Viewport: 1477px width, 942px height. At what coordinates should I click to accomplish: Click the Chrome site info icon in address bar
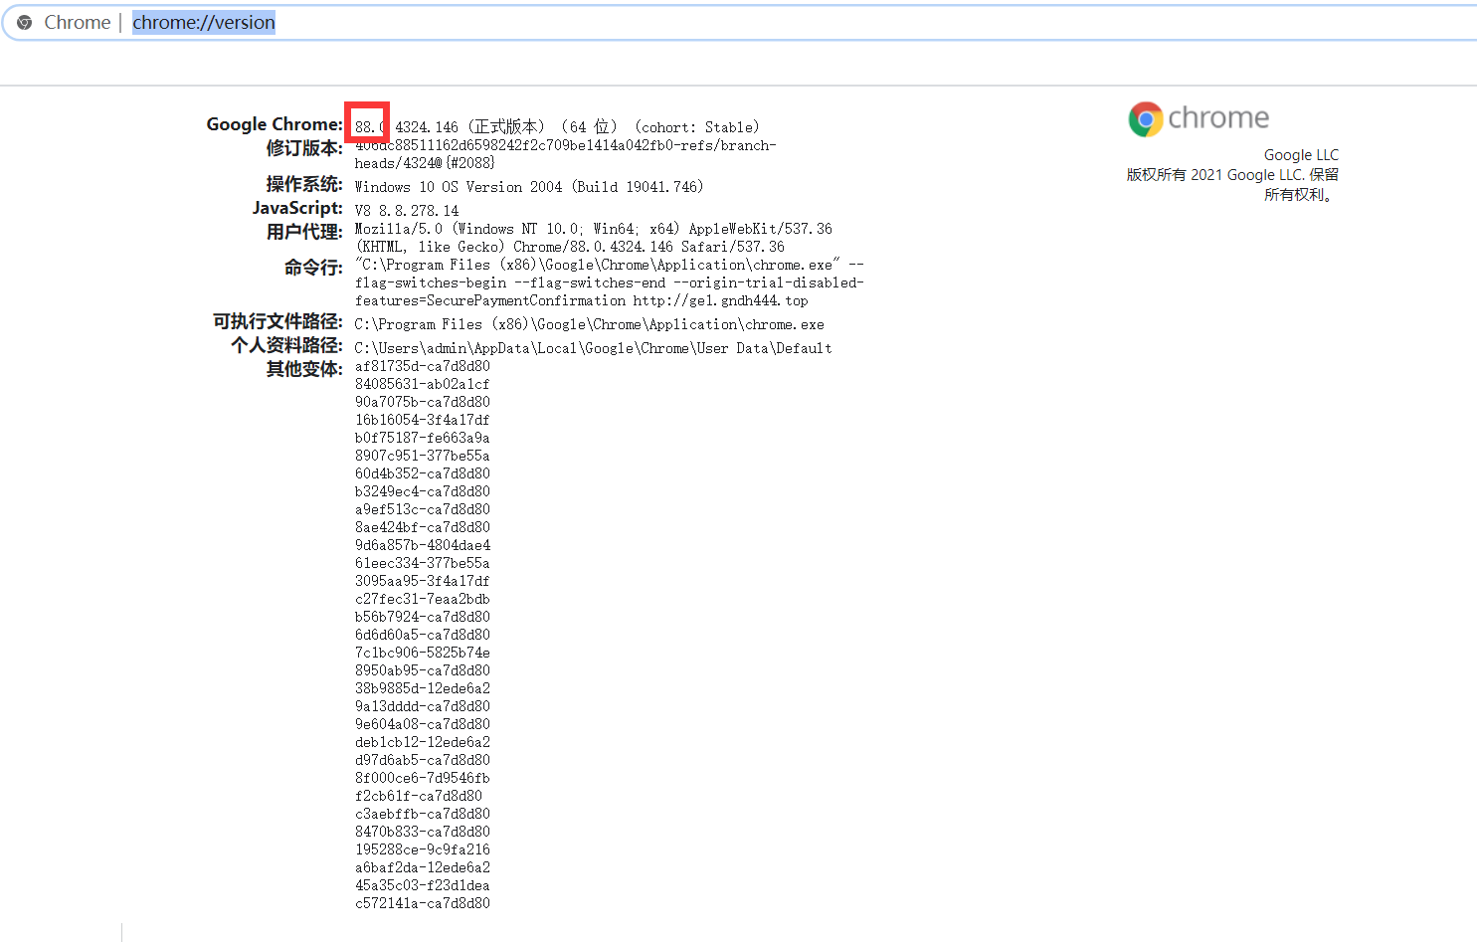[25, 22]
